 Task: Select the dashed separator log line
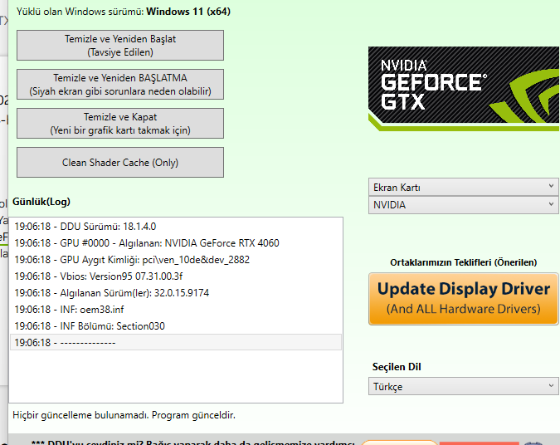click(x=176, y=342)
